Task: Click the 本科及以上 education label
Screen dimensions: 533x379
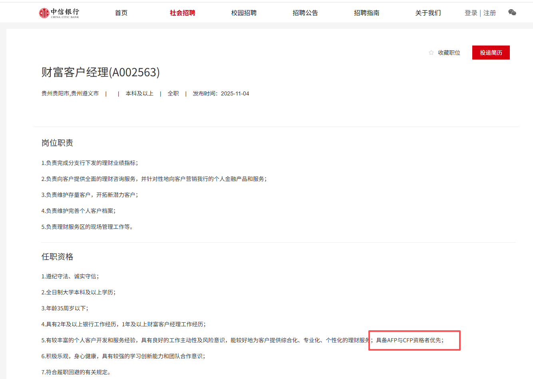Action: (139, 93)
